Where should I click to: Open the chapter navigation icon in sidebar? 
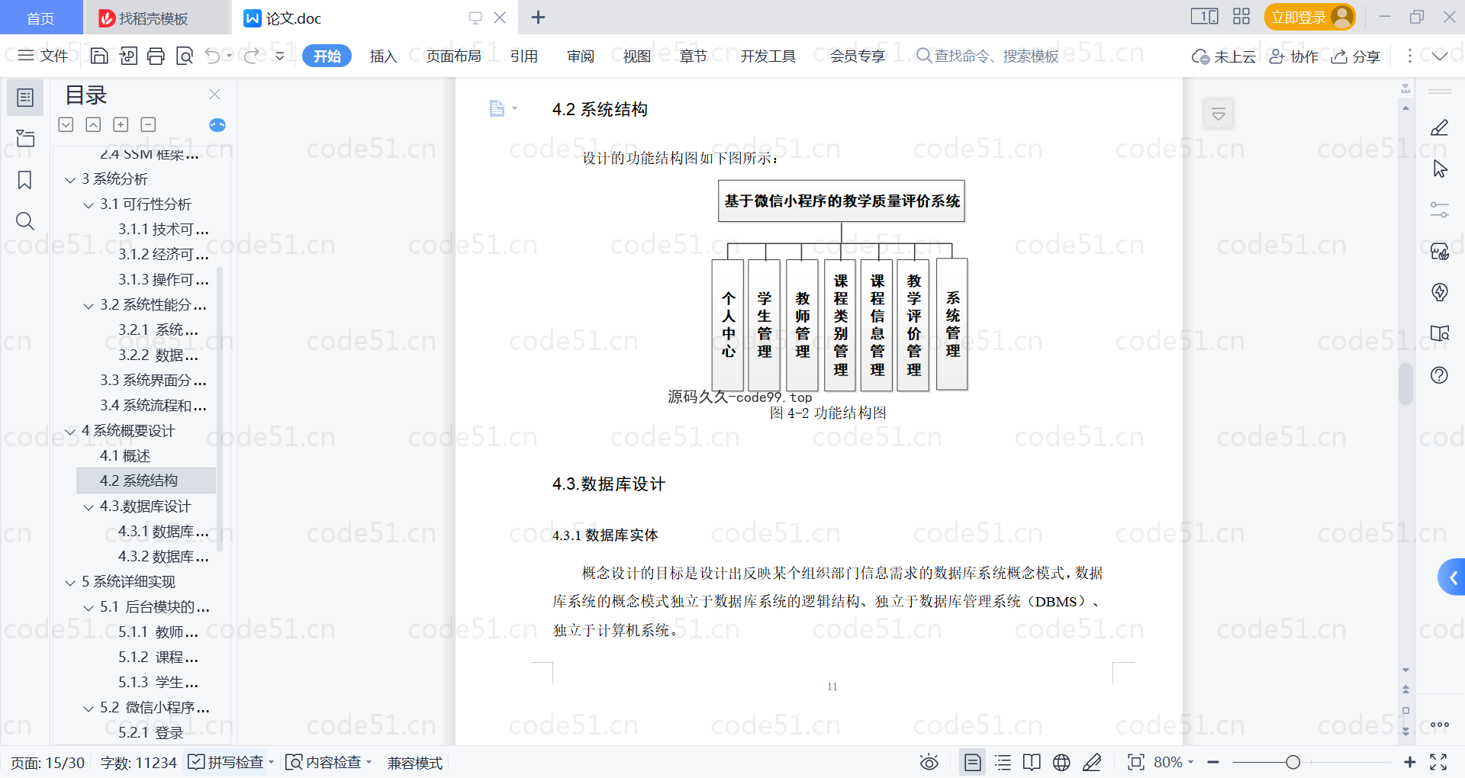click(x=25, y=138)
